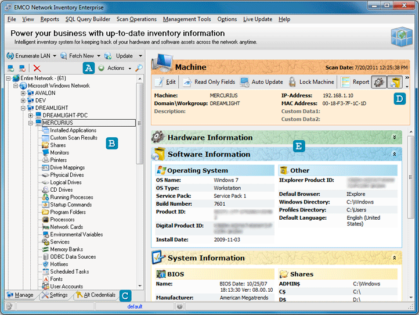
Task: Click the default link in status bar
Action: tap(135, 306)
